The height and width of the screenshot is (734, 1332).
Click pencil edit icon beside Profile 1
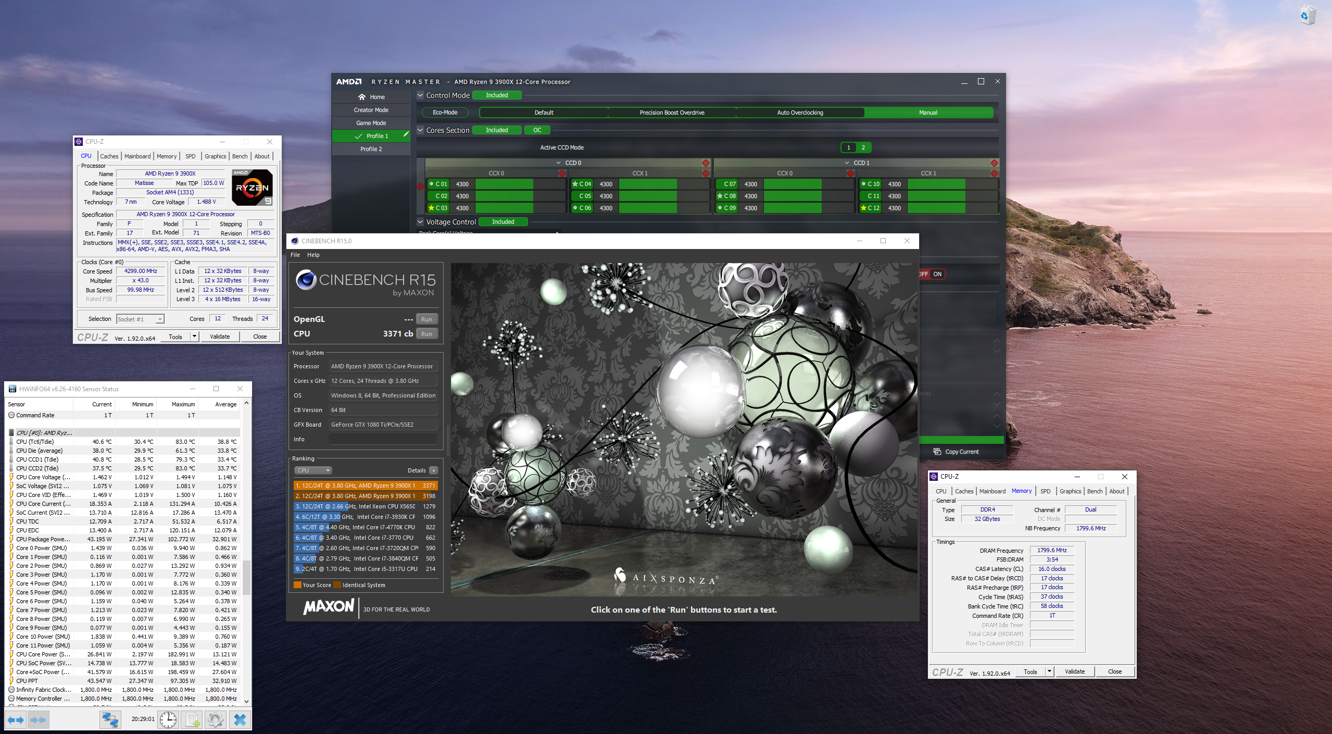tap(406, 134)
